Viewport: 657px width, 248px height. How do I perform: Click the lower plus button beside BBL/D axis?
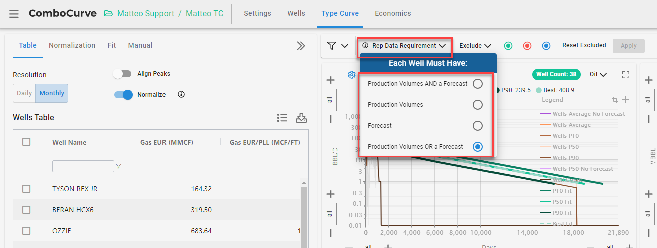(x=331, y=194)
